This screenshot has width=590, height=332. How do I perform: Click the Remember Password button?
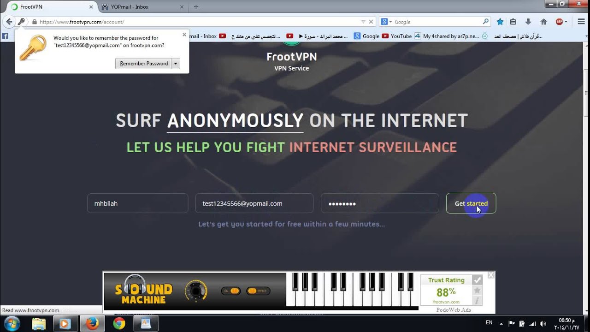pyautogui.click(x=143, y=64)
